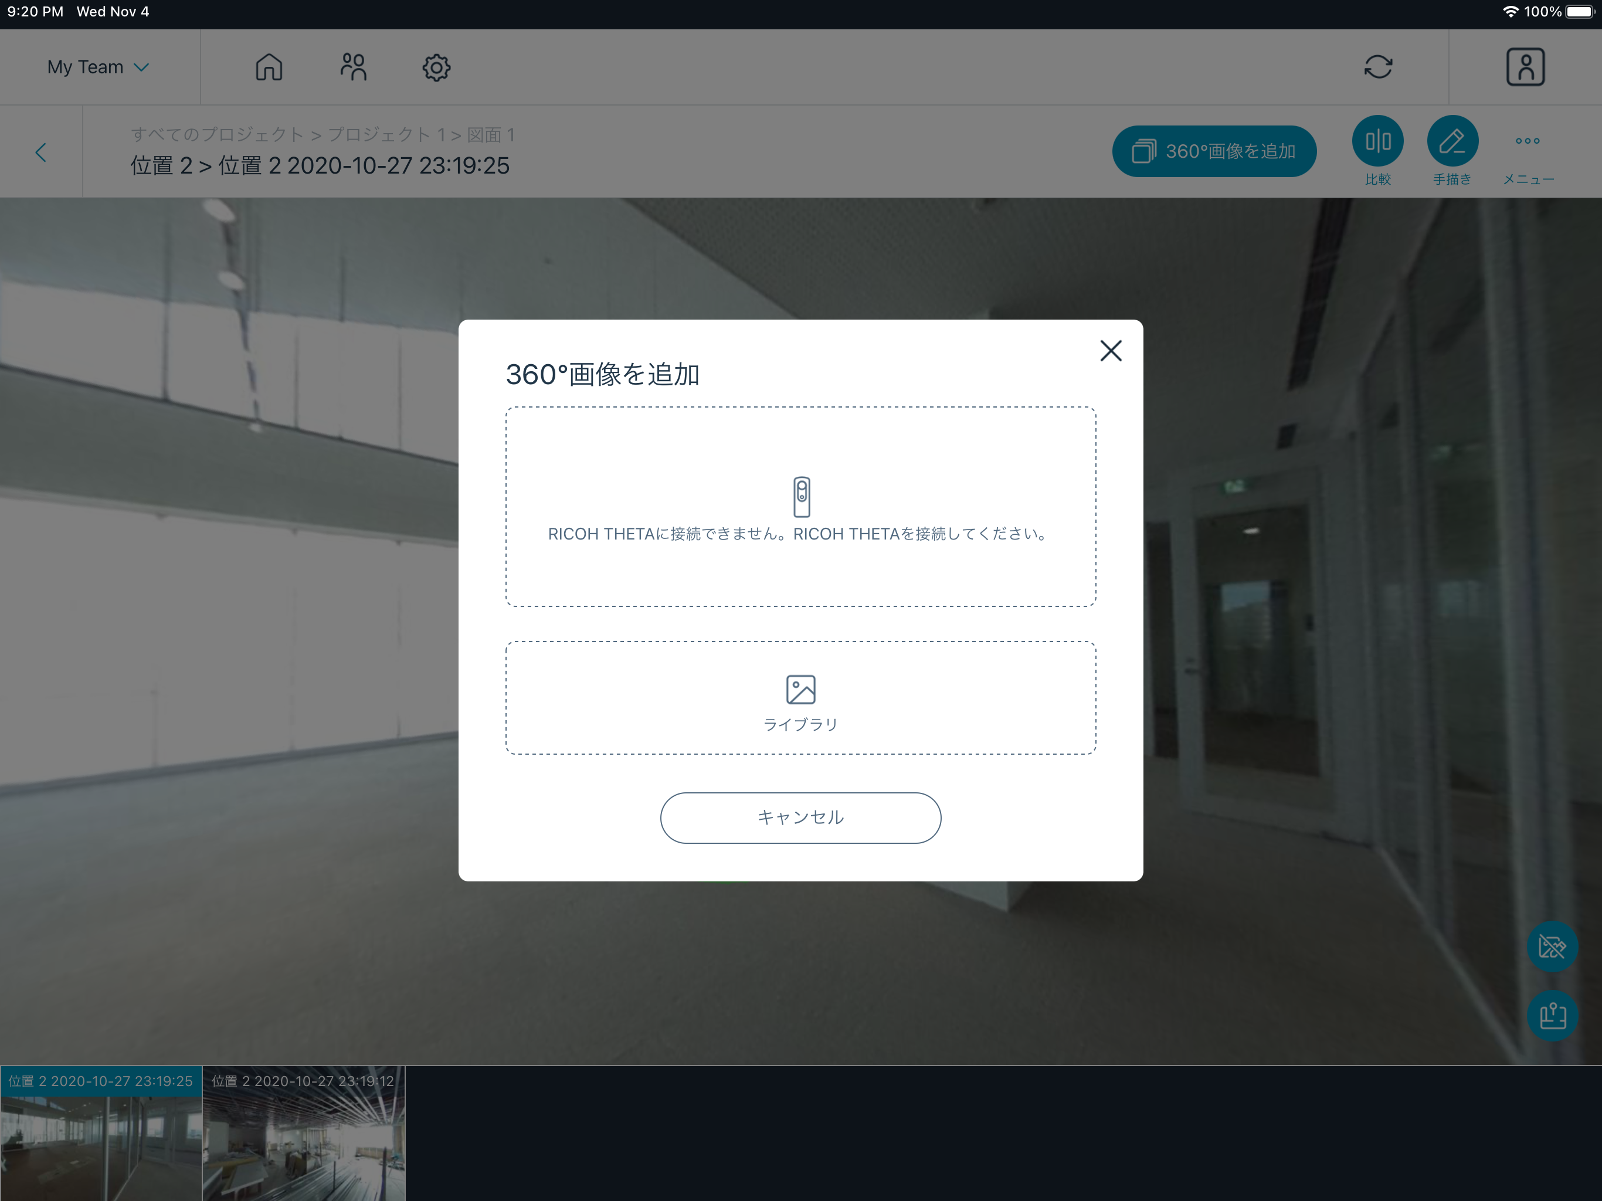Viewport: 1602px width, 1201px height.
Task: Select the freehand drawing (手描き) pencil icon
Action: tap(1452, 141)
